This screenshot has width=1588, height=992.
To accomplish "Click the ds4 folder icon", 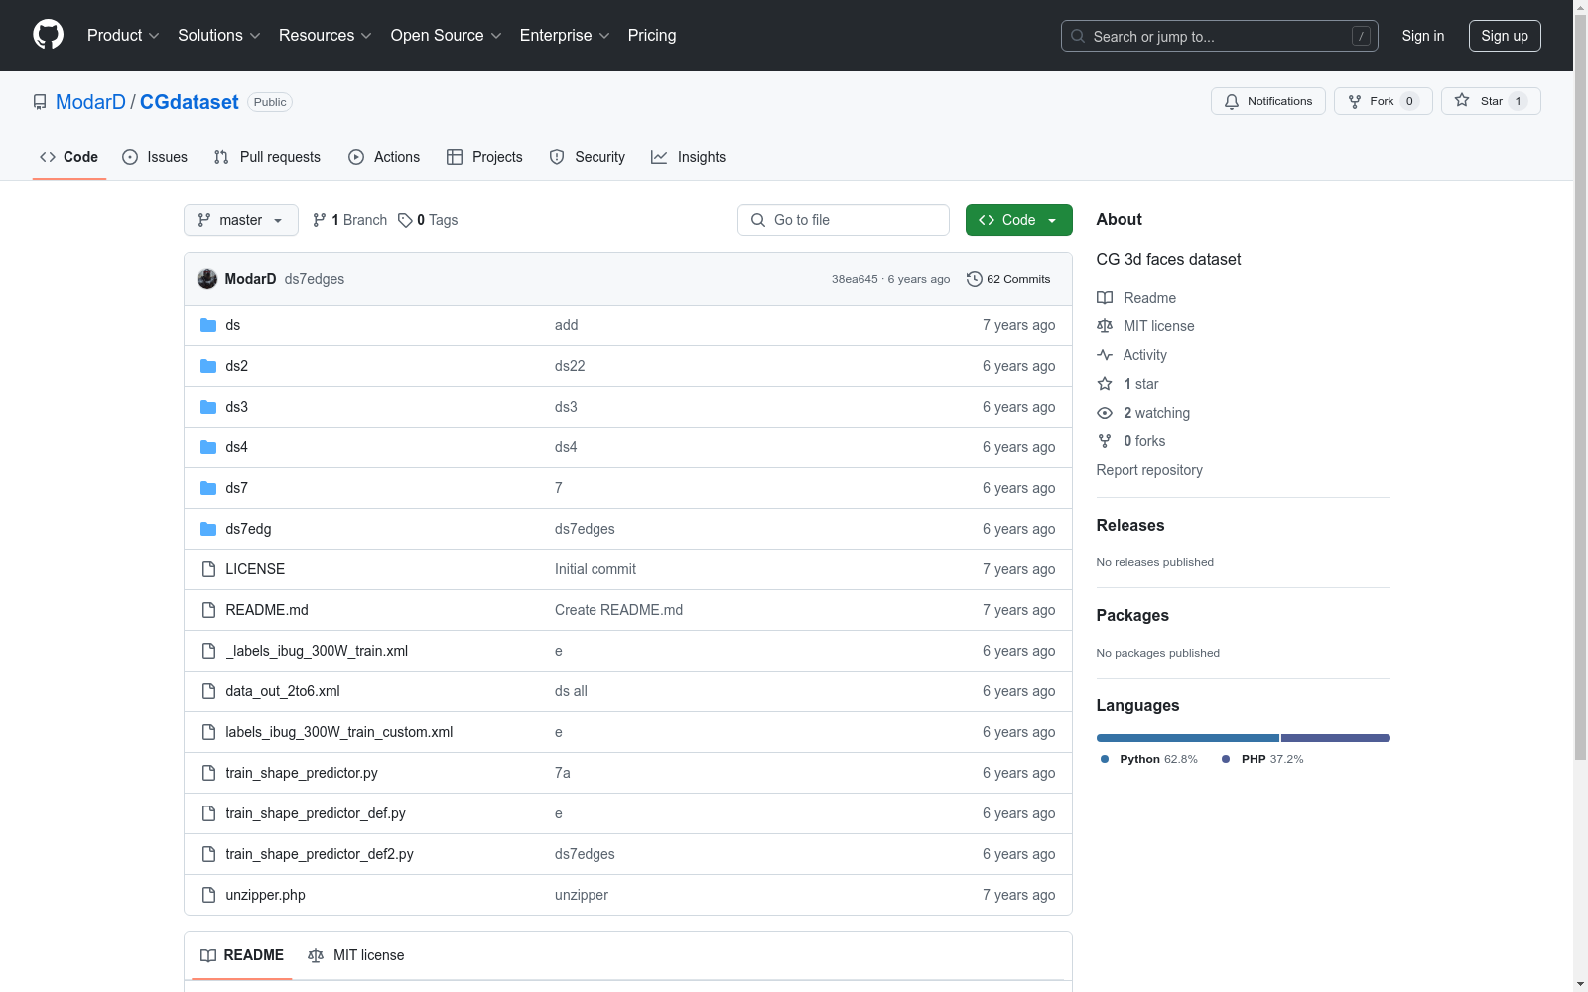I will pyautogui.click(x=208, y=447).
